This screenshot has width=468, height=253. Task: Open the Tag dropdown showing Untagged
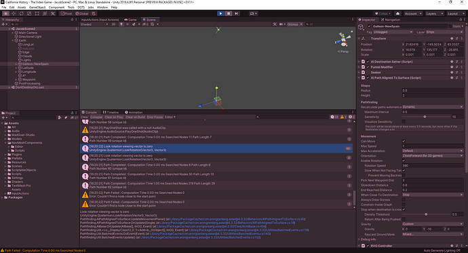pos(393,32)
